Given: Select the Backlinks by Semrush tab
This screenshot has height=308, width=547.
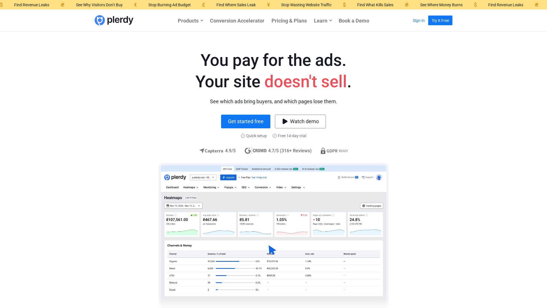Looking at the screenshot, I should click(261, 169).
